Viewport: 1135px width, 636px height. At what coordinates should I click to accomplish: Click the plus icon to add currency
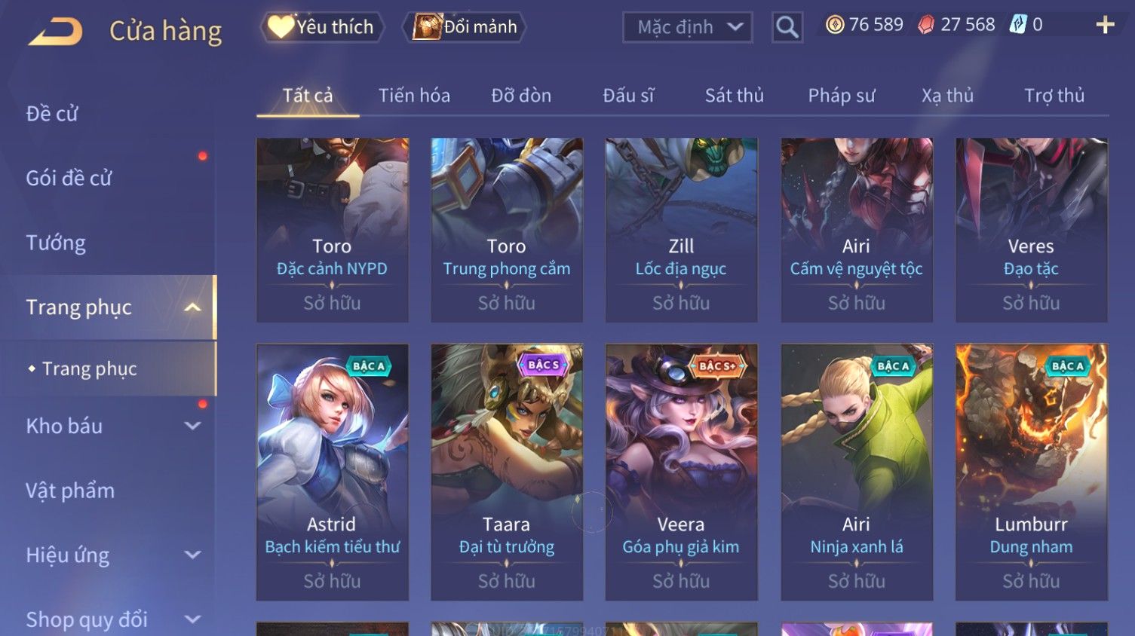point(1105,25)
